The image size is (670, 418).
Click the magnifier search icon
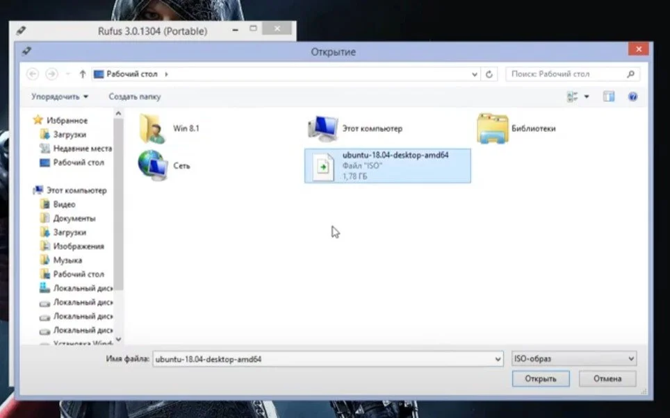click(630, 74)
